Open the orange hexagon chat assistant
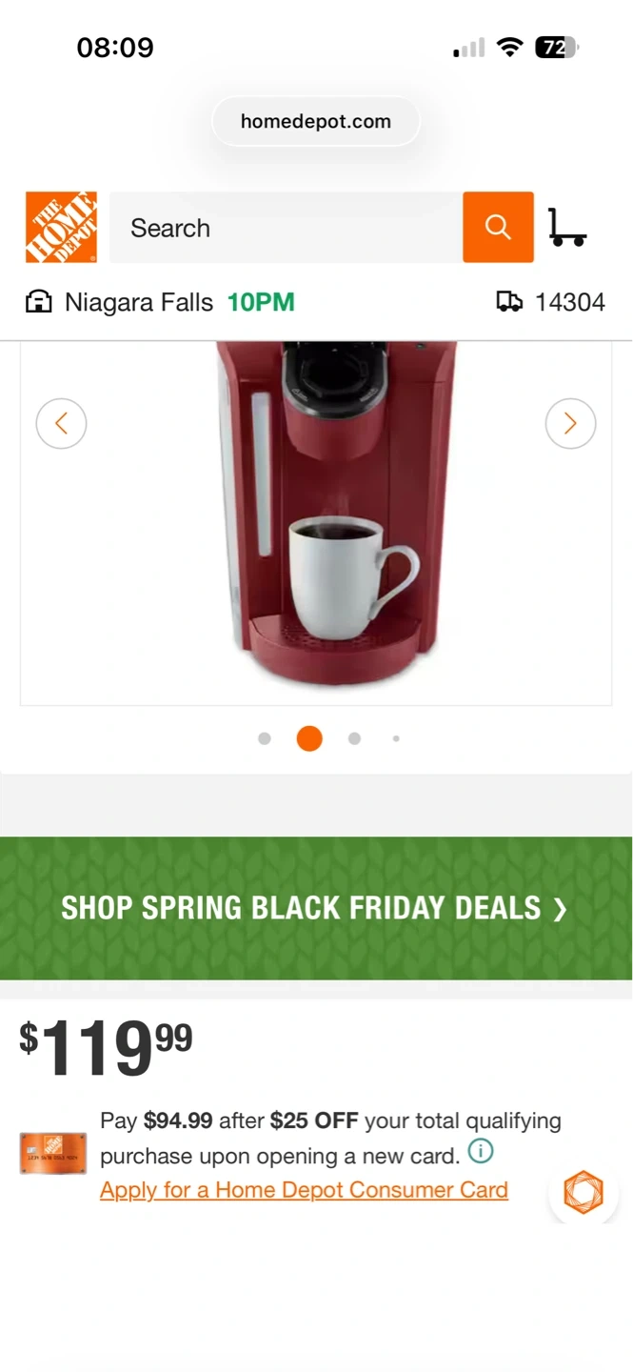 point(584,1192)
